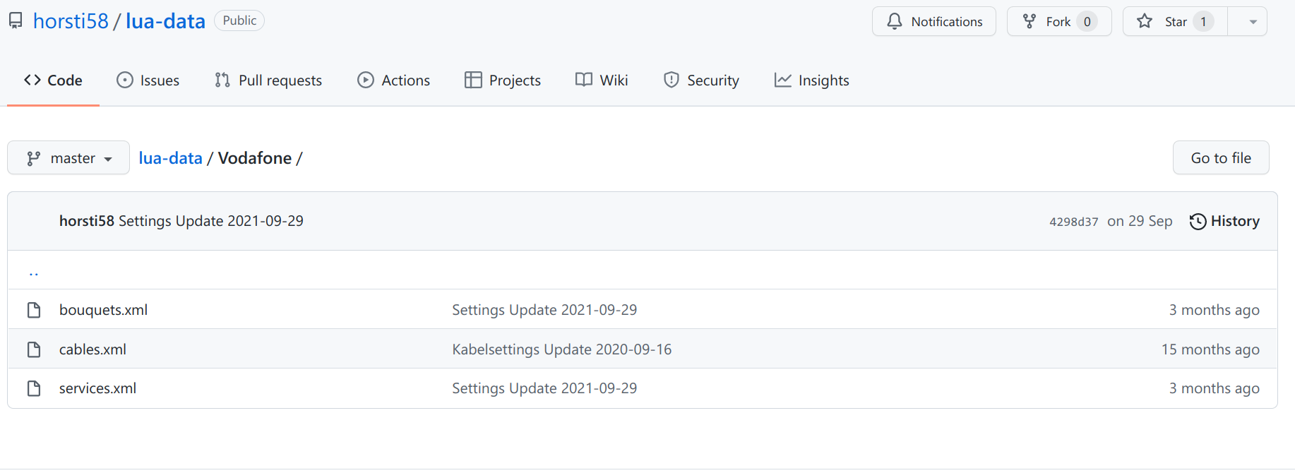Screen dimensions: 1295x473
Task: Click the file icon next to cables.xml
Action: pos(34,349)
